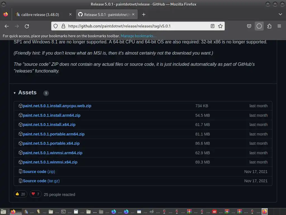Download Source code (zip)

[x=39, y=172]
